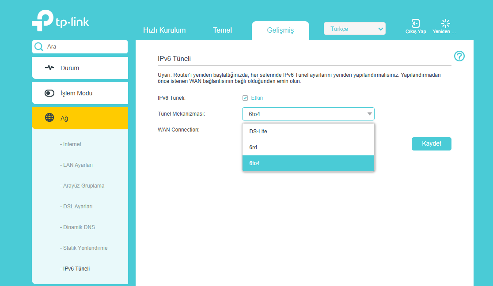This screenshot has height=286, width=493.
Task: Open the Internet submenu item
Action: pos(70,144)
